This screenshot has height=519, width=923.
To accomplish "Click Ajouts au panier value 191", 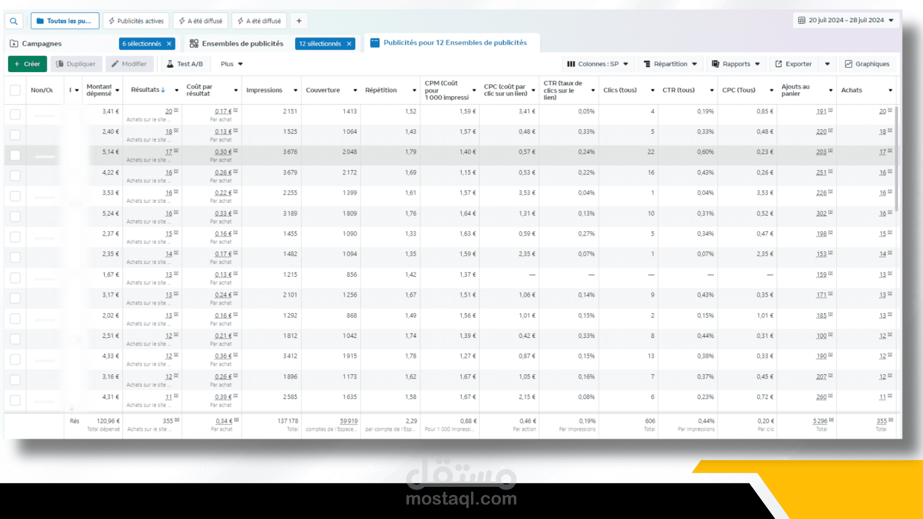I will [821, 111].
